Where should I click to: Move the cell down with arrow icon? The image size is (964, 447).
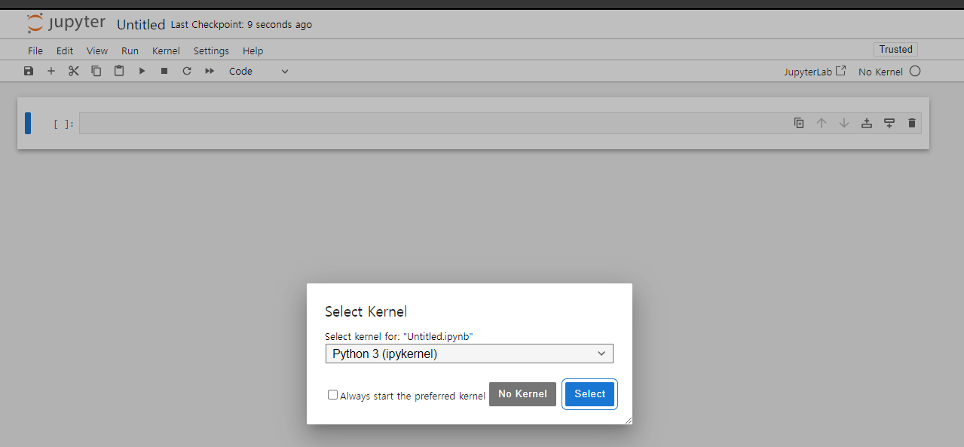[x=844, y=123]
